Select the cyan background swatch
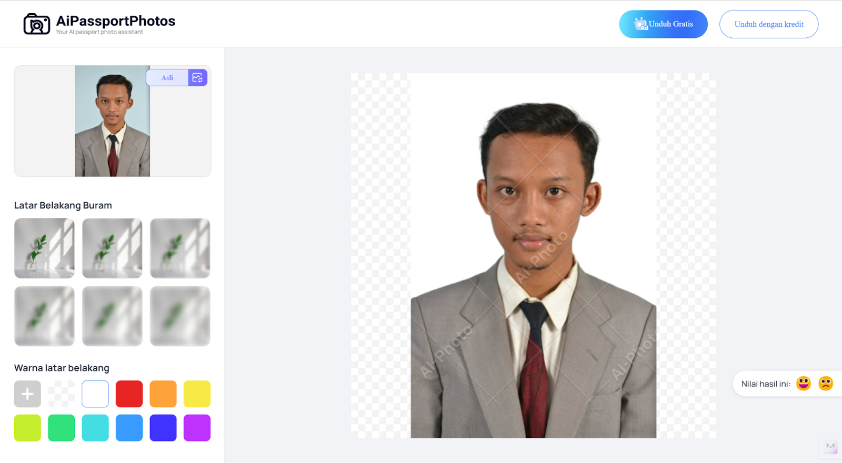This screenshot has width=842, height=463. coord(95,428)
